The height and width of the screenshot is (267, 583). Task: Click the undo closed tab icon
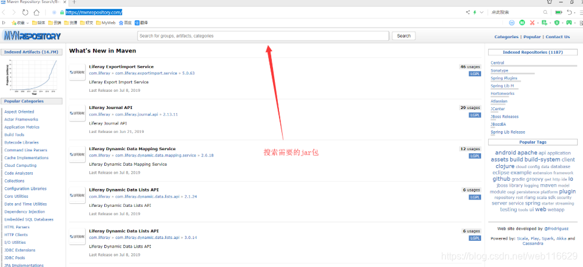(x=569, y=13)
